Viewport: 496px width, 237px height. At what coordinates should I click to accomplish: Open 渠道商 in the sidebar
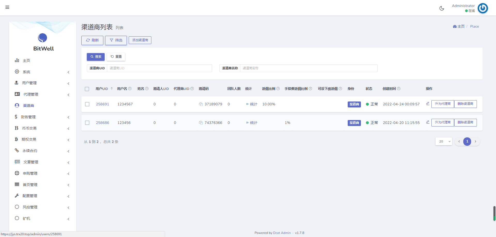(28, 106)
